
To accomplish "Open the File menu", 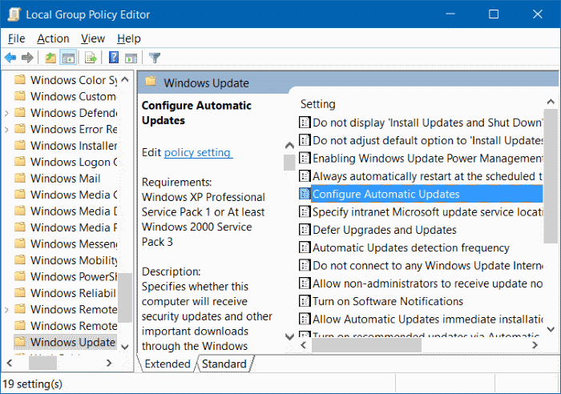I will (x=17, y=38).
